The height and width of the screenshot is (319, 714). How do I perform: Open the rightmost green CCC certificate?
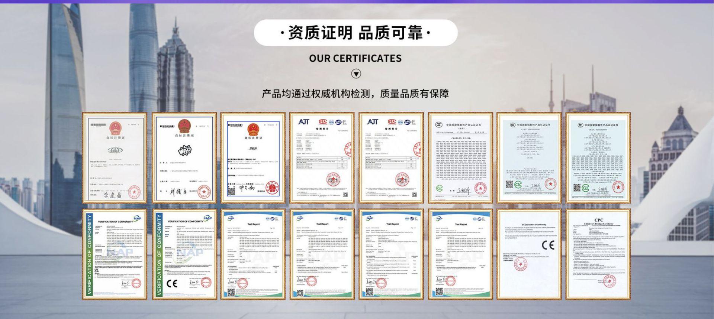598,158
